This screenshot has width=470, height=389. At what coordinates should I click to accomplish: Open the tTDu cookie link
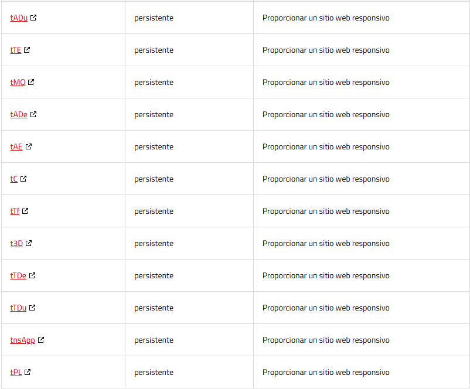coord(18,308)
